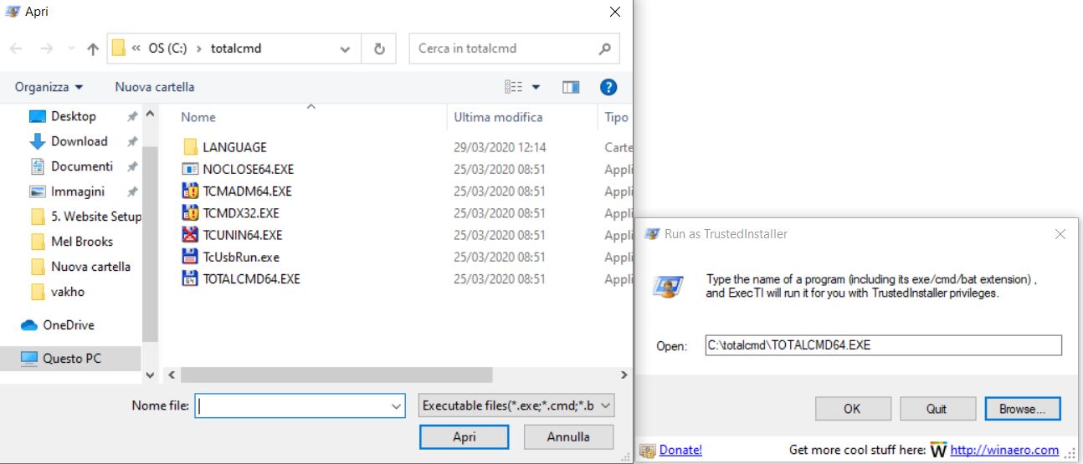Open the Mel Brooks folder in sidebar

tap(82, 242)
